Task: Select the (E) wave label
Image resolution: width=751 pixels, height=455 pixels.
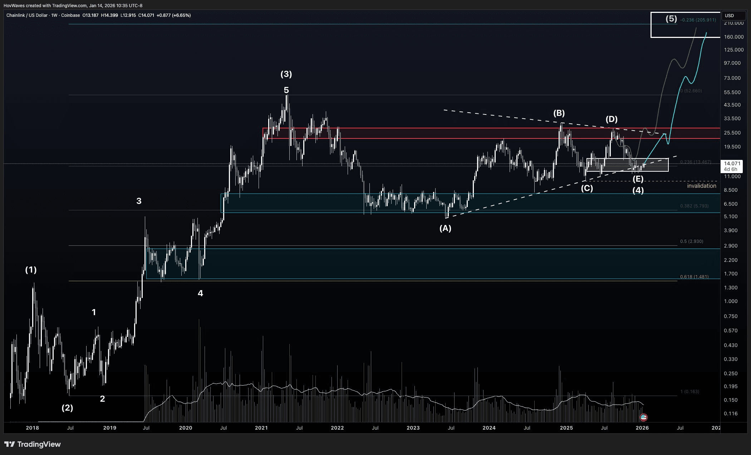Action: click(x=638, y=179)
